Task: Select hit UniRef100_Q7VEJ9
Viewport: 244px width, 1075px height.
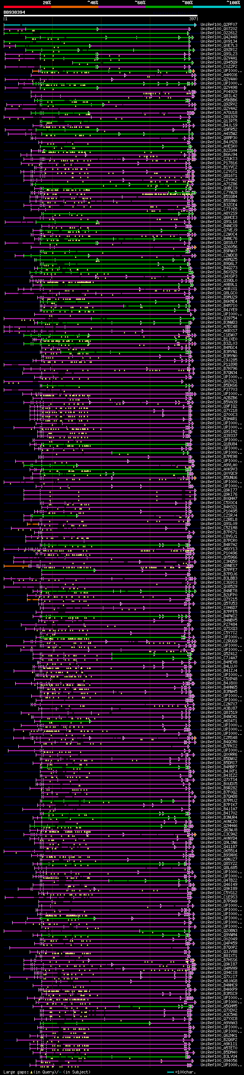Action: [219, 230]
